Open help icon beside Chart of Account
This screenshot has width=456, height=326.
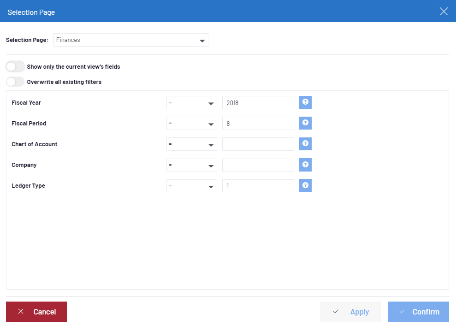pos(305,144)
